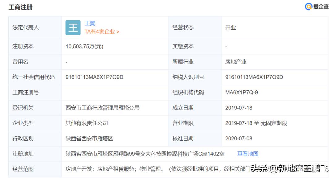Click organization code MA6X1P7Q-9
334x178 pixels.
point(242,93)
